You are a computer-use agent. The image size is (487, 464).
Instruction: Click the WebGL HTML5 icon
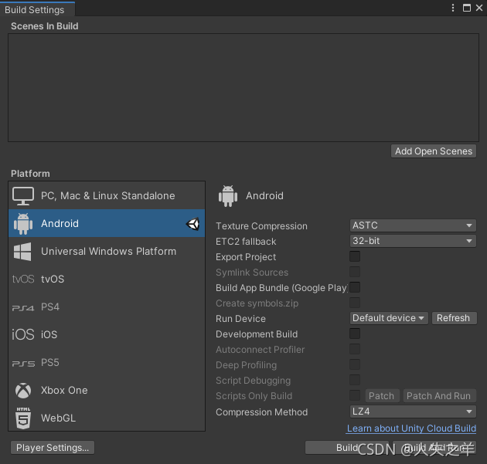23,418
